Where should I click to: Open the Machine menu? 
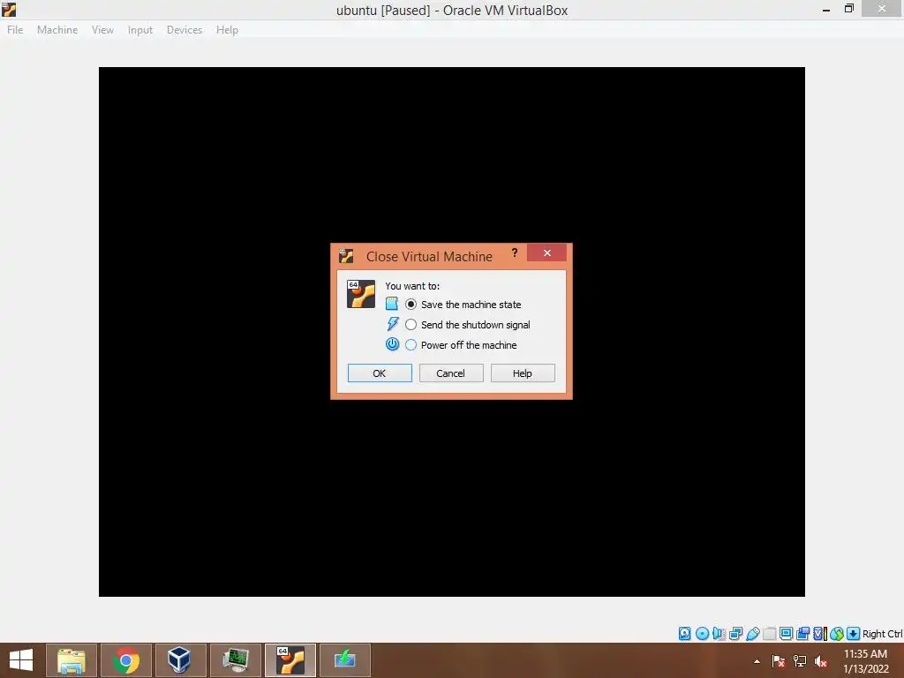[x=57, y=30]
